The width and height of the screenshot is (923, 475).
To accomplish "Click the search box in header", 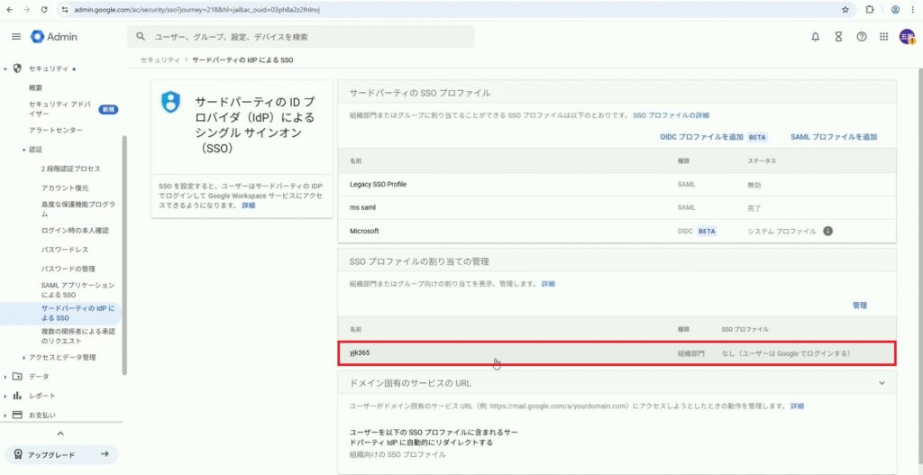I will point(302,37).
